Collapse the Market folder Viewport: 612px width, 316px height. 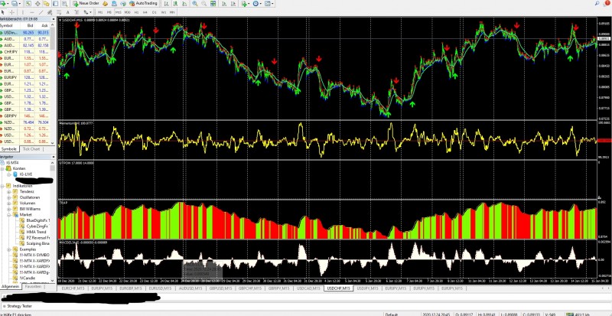click(x=8, y=215)
